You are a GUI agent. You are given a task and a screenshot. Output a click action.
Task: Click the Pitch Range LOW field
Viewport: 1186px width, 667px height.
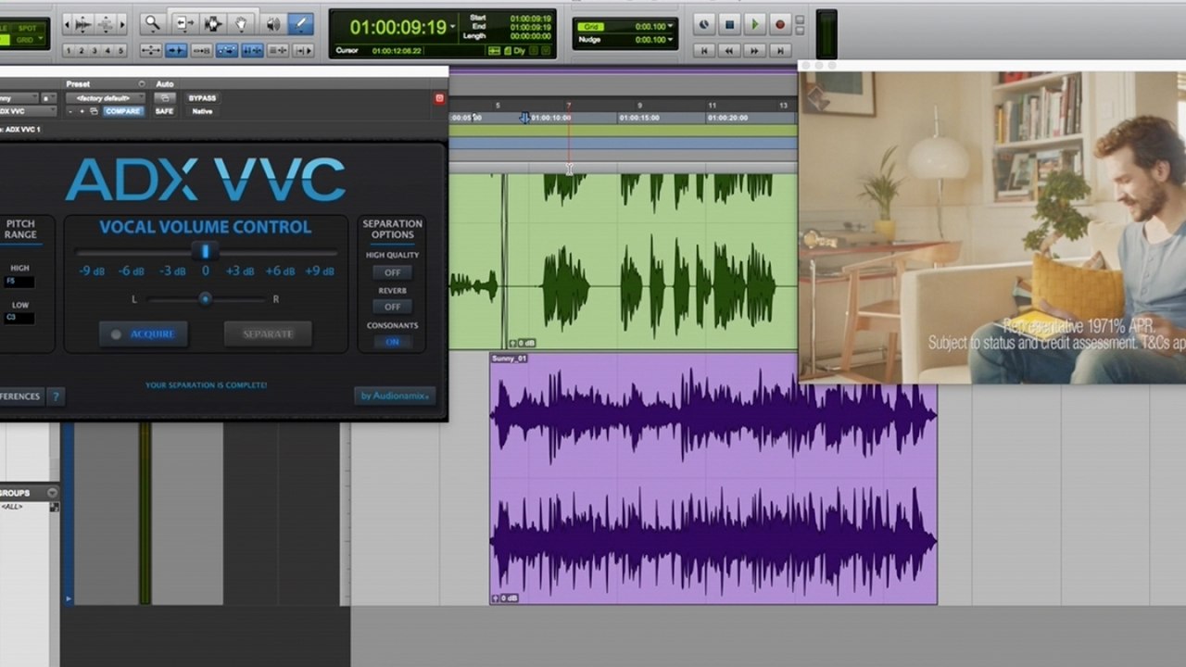tap(19, 318)
